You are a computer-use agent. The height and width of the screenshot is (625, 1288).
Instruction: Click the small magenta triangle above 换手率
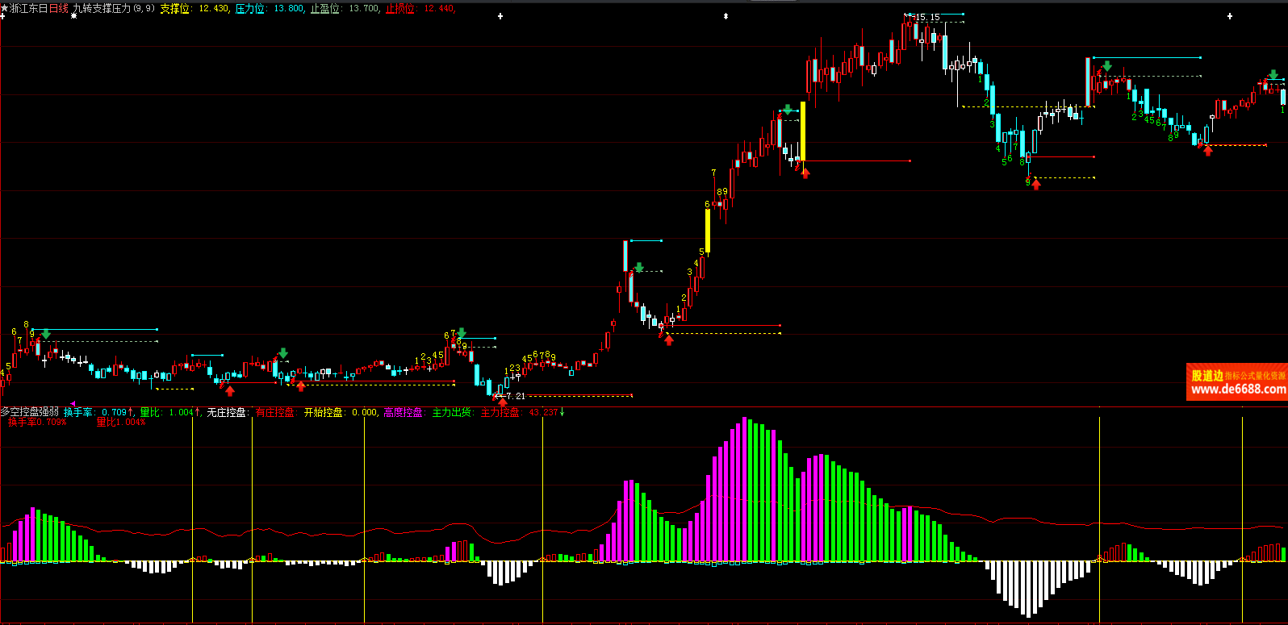[x=73, y=404]
